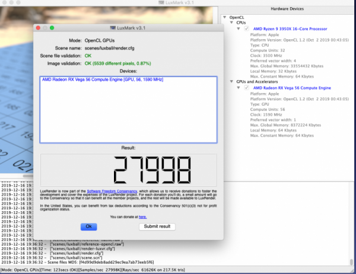This screenshot has width=356, height=274.
Task: Click 'Compute Units: 32' under Ryzen CPU
Action: (268, 50)
